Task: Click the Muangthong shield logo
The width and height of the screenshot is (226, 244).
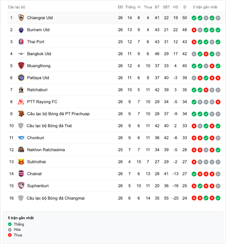Action: [21, 66]
